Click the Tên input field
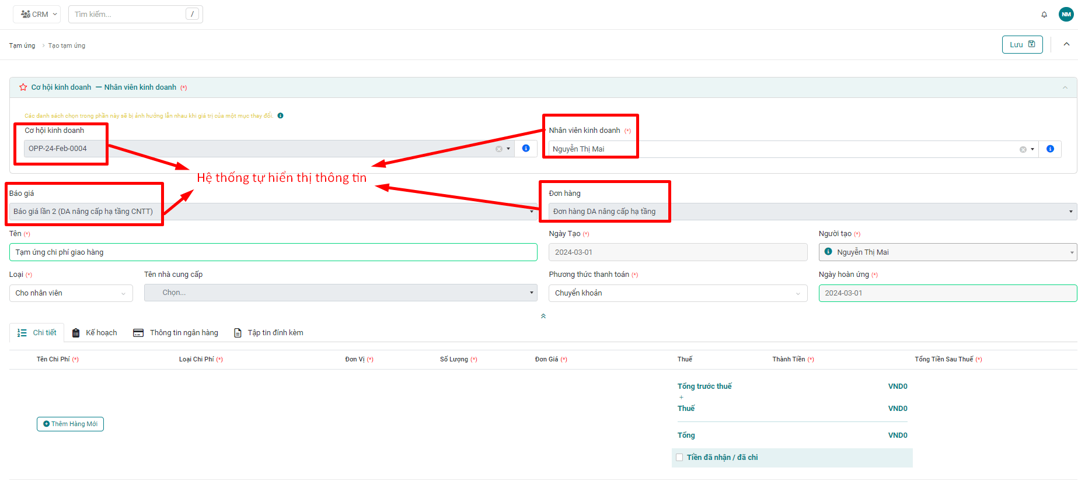This screenshot has height=485, width=1078. (273, 252)
